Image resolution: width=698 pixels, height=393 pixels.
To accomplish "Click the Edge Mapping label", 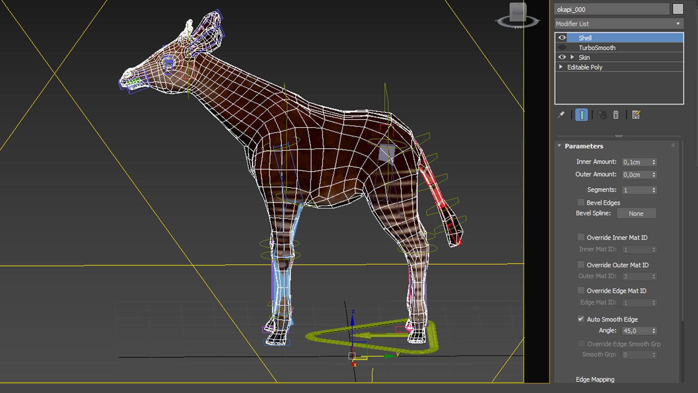I will (x=595, y=379).
